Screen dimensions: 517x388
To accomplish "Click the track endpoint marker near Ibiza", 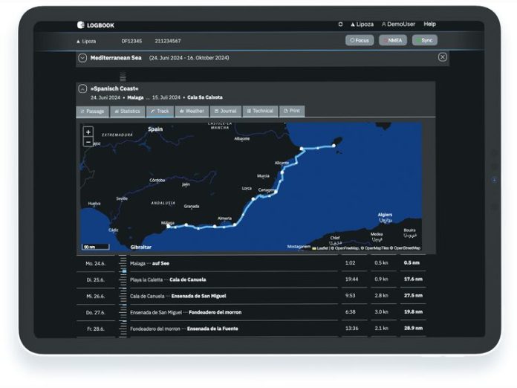I will (x=334, y=146).
